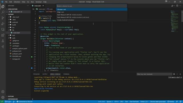Open the Run and Debug view icon

(3, 23)
